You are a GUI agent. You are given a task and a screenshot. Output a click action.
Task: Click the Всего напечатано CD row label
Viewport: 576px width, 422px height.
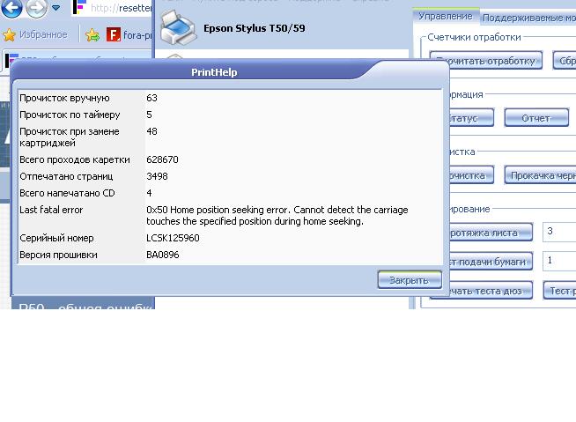pyautogui.click(x=67, y=193)
